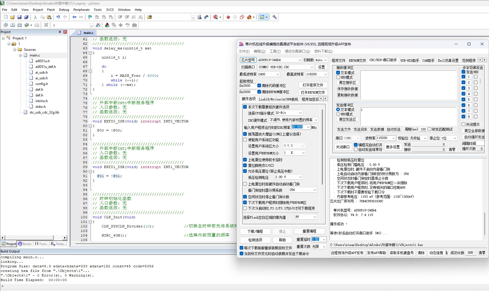Insert a bookmark with the flag icon

[90, 17]
